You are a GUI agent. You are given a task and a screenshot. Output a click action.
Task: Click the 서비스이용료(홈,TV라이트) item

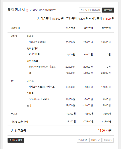point(42,87)
